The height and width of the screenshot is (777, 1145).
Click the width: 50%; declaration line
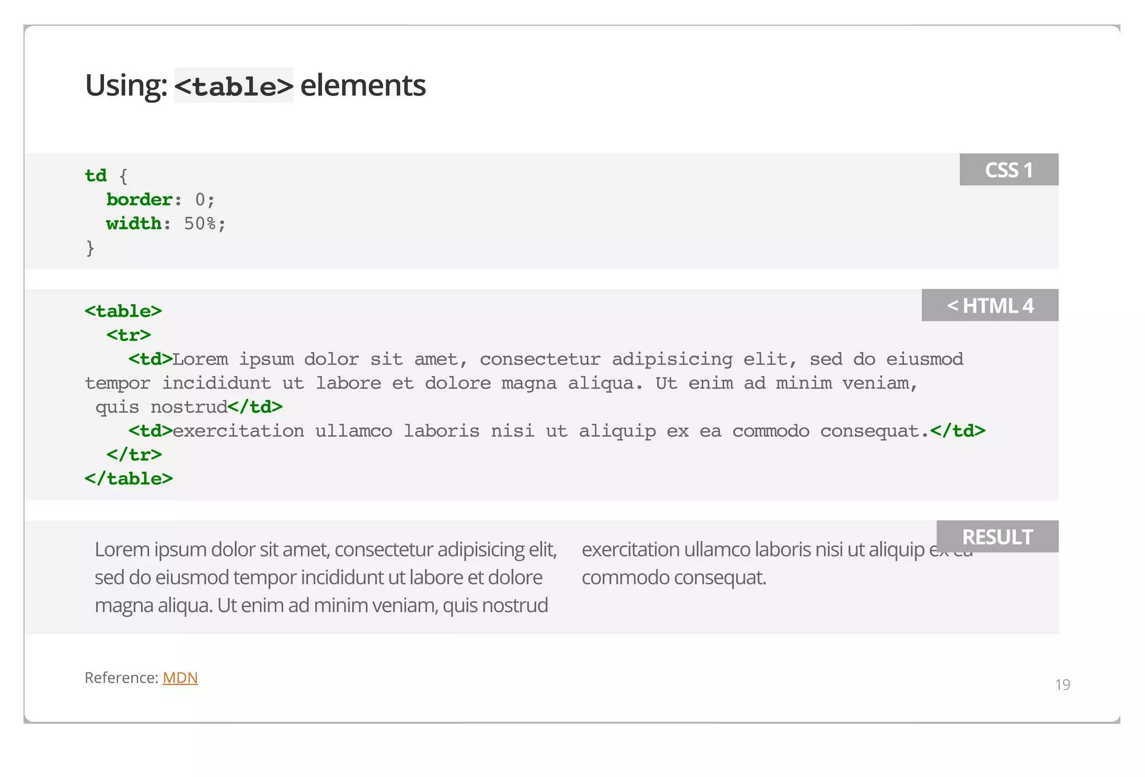[x=166, y=223]
